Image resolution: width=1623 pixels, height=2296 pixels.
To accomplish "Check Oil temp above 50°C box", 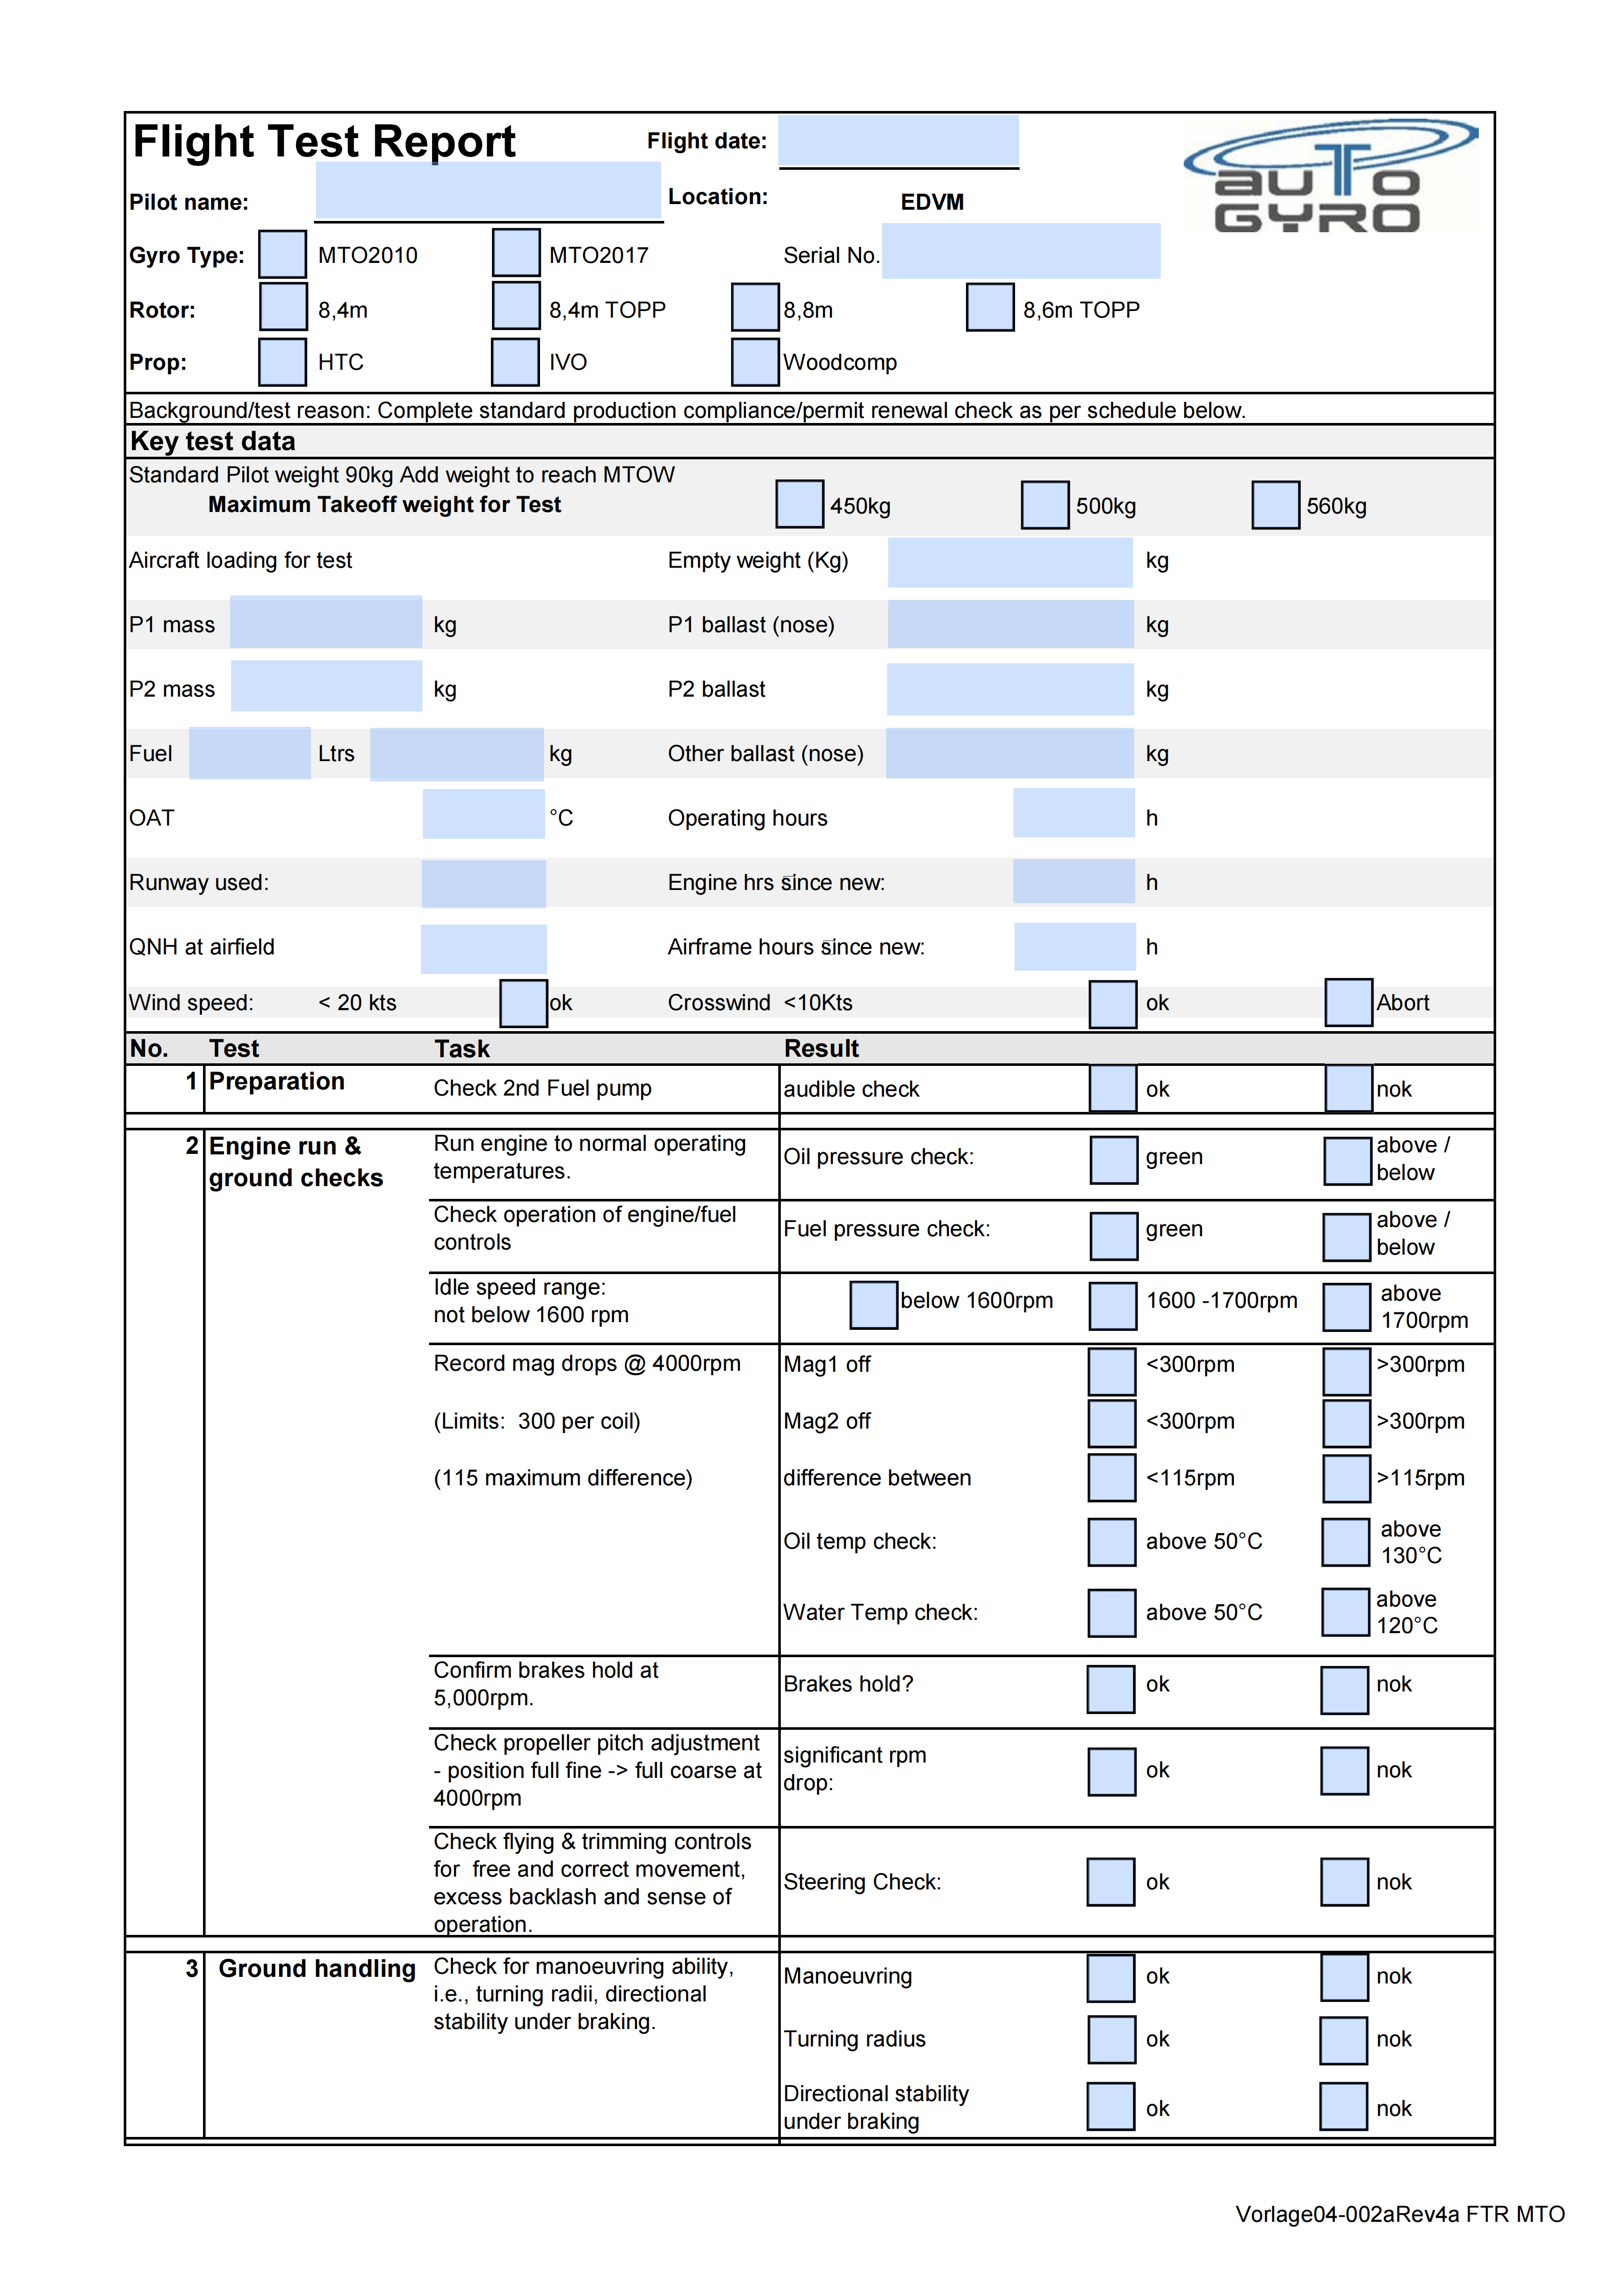I will [1112, 1542].
